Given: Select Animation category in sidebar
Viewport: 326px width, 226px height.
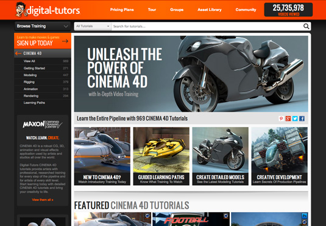Looking at the screenshot, I should coord(43,89).
